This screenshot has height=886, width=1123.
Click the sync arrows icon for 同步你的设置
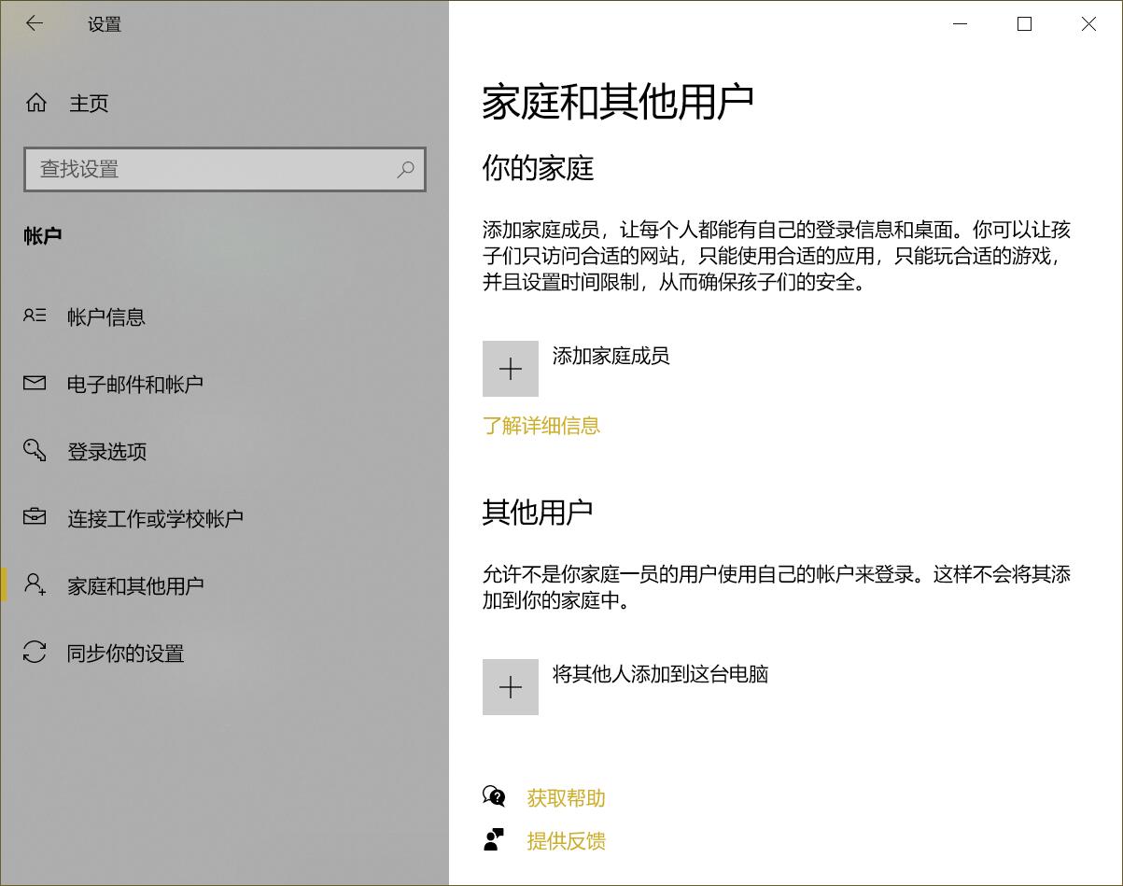pos(35,652)
